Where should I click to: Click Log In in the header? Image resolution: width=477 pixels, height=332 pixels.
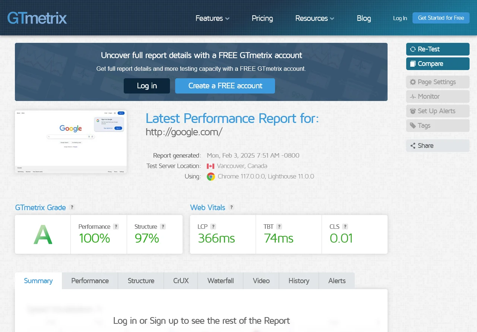point(400,18)
